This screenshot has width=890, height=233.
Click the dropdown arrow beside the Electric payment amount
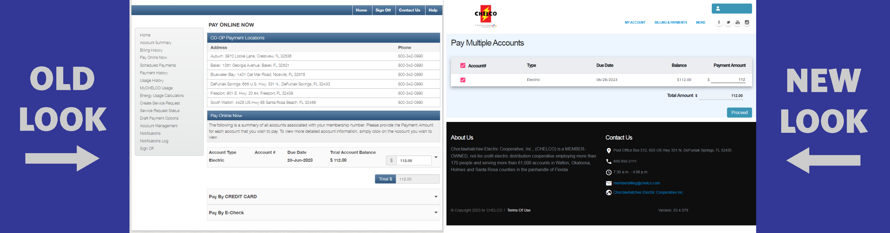tap(436, 157)
